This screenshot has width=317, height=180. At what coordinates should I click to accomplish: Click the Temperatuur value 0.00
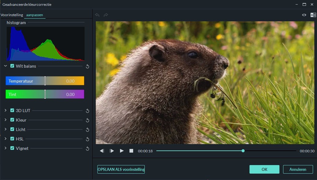coord(70,81)
